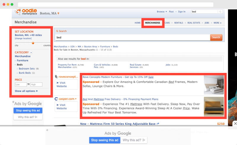The image size is (237, 145).
Task: Click the main search field containing bed
Action: click(x=133, y=37)
